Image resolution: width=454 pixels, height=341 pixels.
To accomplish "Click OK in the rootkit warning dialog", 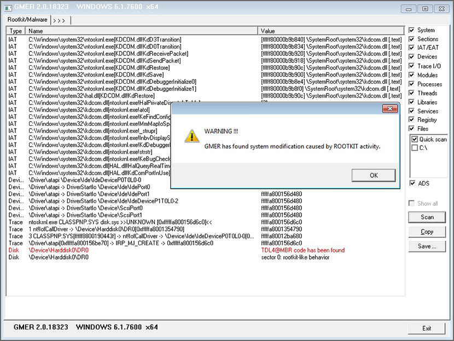I will tap(374, 175).
